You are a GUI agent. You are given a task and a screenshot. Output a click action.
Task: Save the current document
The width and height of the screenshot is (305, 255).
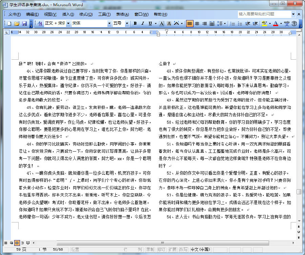(x=24, y=23)
